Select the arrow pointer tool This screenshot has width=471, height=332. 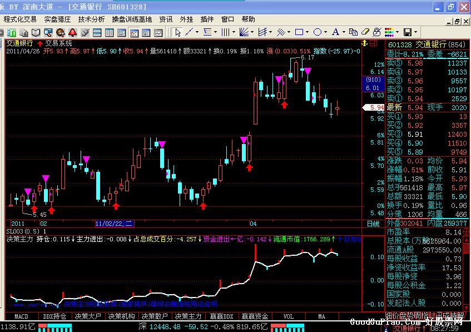(x=177, y=32)
